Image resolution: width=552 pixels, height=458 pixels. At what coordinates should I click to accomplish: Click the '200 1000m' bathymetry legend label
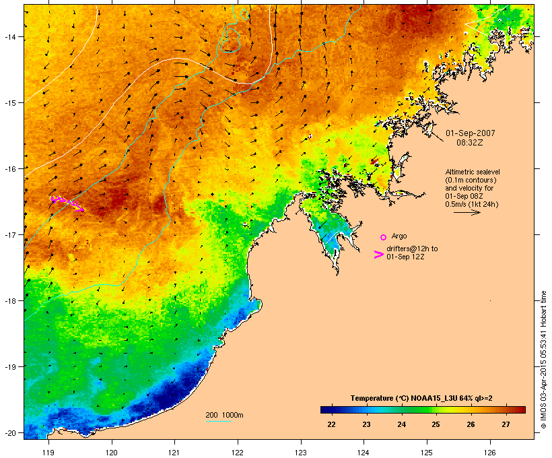coord(224,415)
